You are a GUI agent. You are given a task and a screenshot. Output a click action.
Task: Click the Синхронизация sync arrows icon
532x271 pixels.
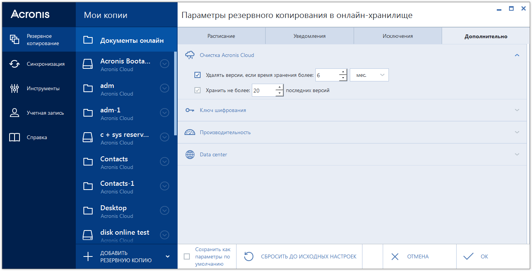point(15,64)
